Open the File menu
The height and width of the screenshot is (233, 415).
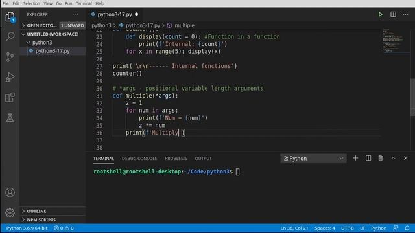tap(6, 3)
